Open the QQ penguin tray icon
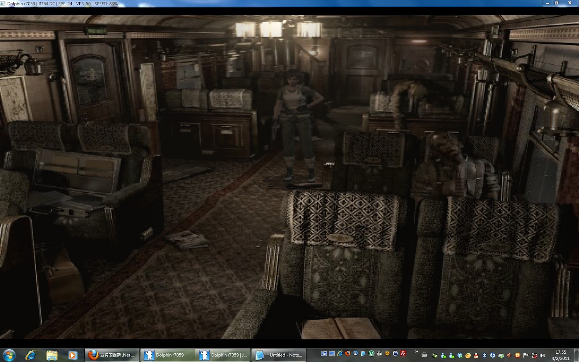Image resolution: width=579 pixels, height=362 pixels. pos(476,355)
